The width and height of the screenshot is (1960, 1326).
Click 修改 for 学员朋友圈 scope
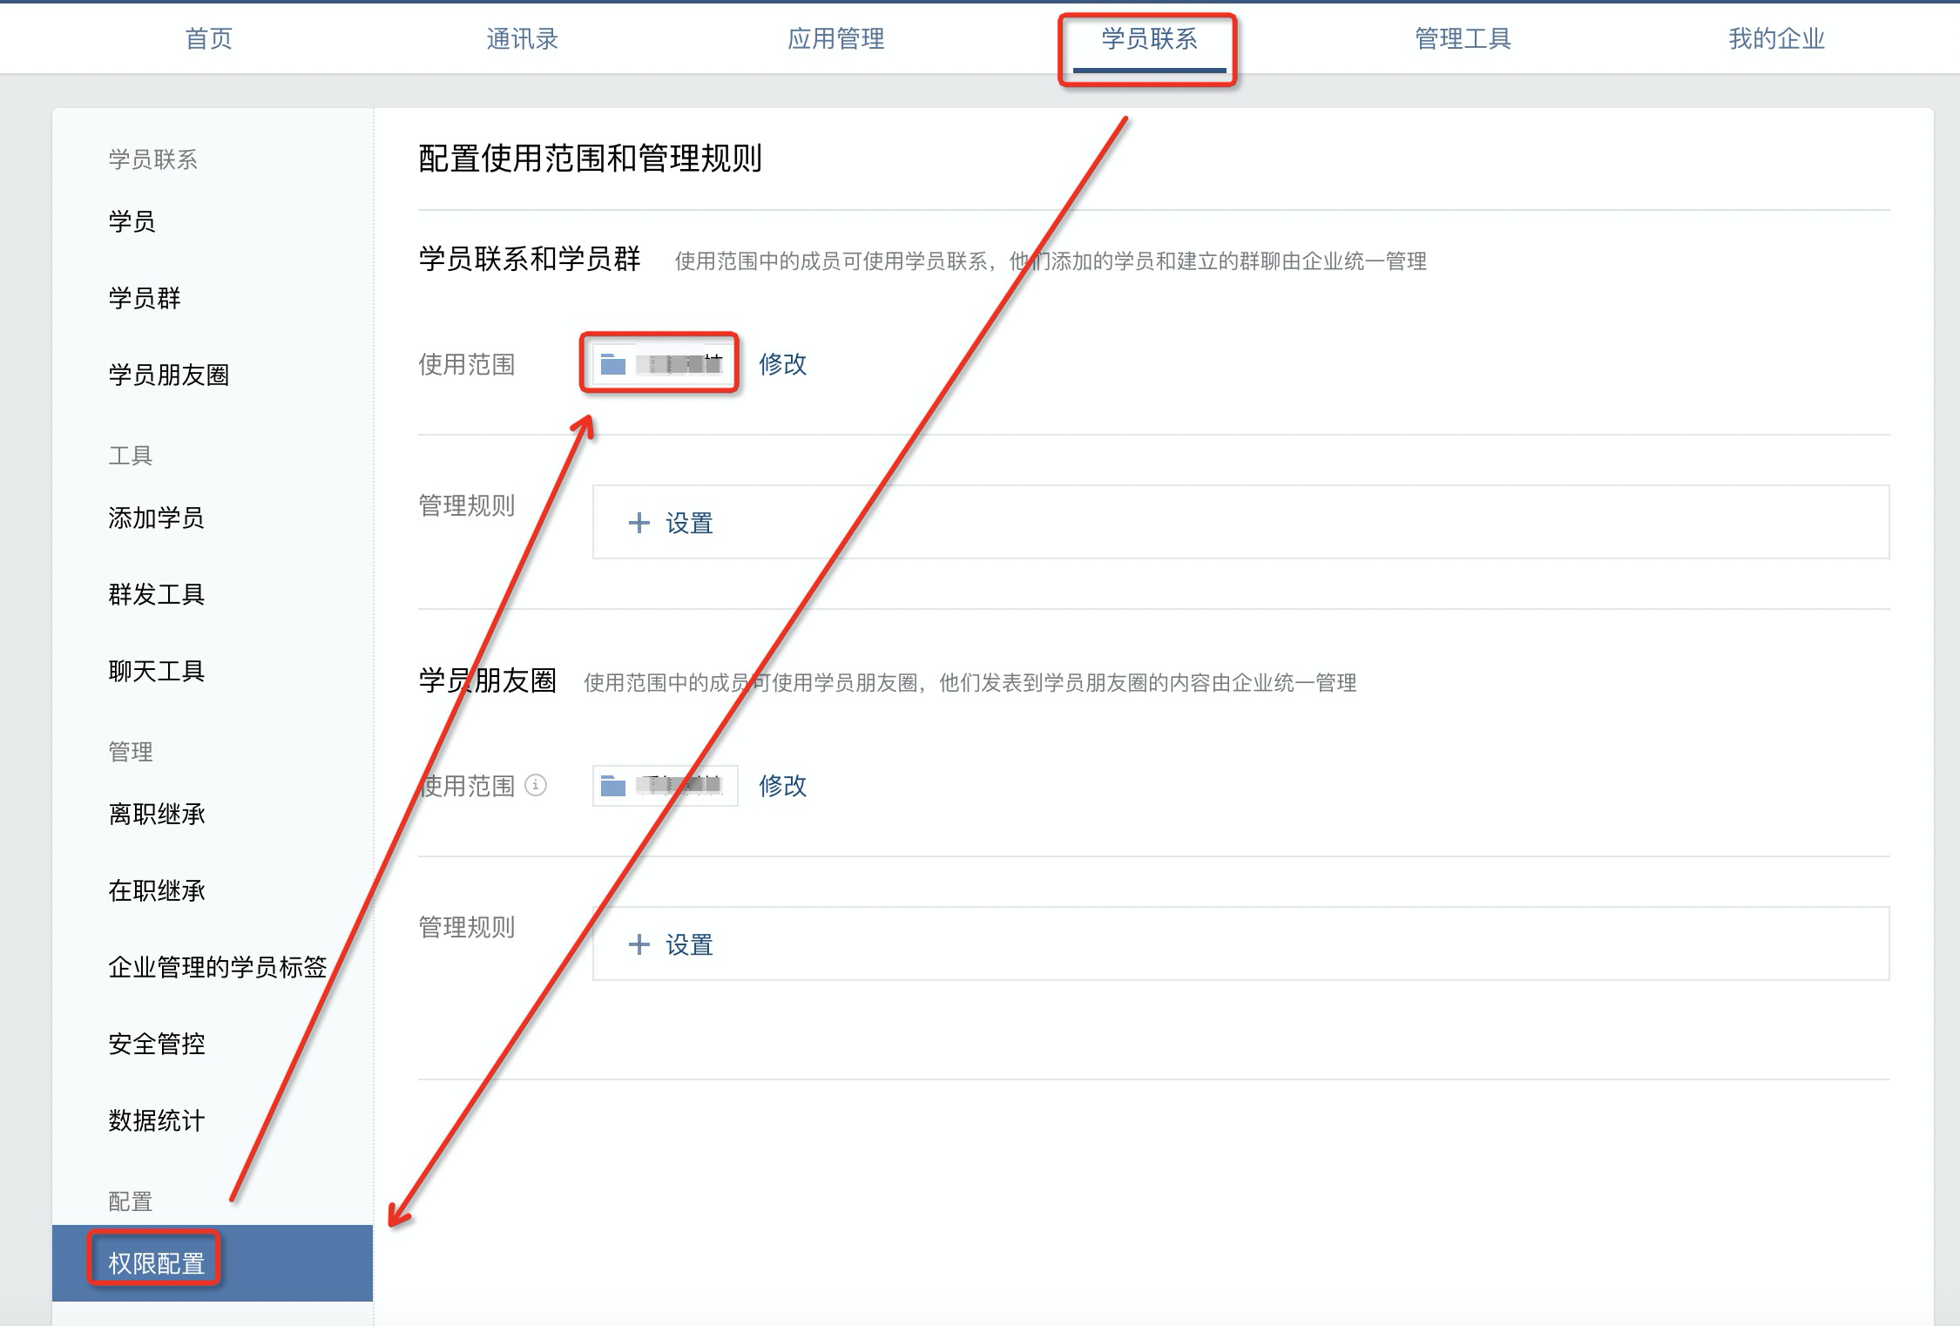[x=783, y=786]
